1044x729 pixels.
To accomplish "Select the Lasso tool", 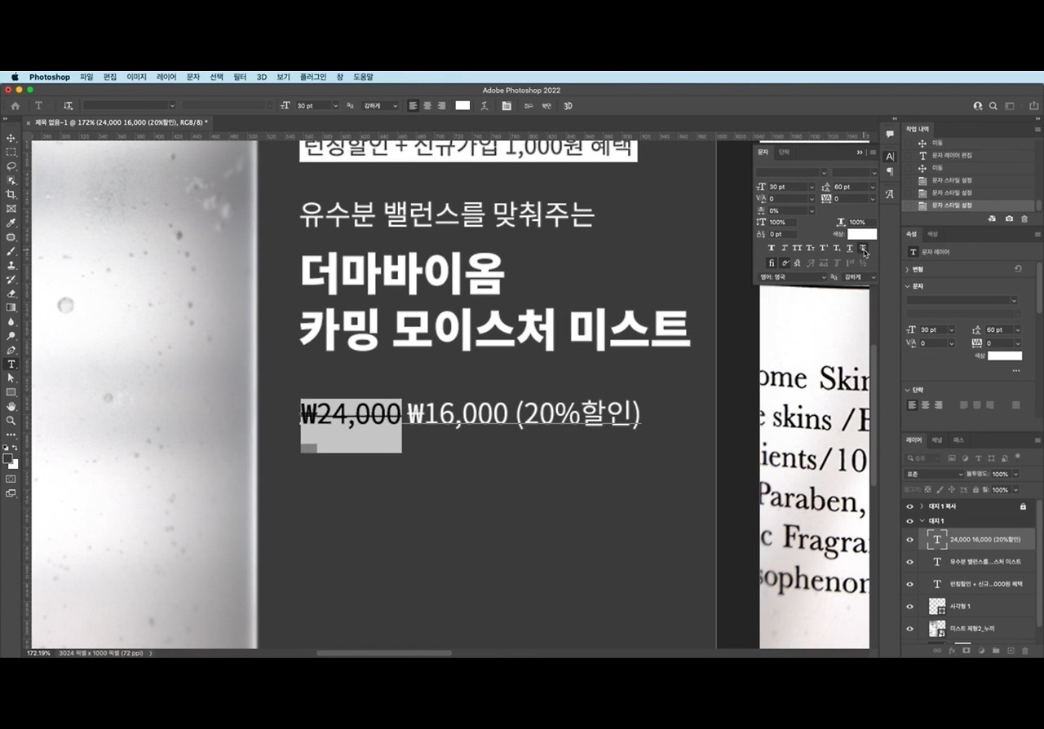I will (x=11, y=166).
